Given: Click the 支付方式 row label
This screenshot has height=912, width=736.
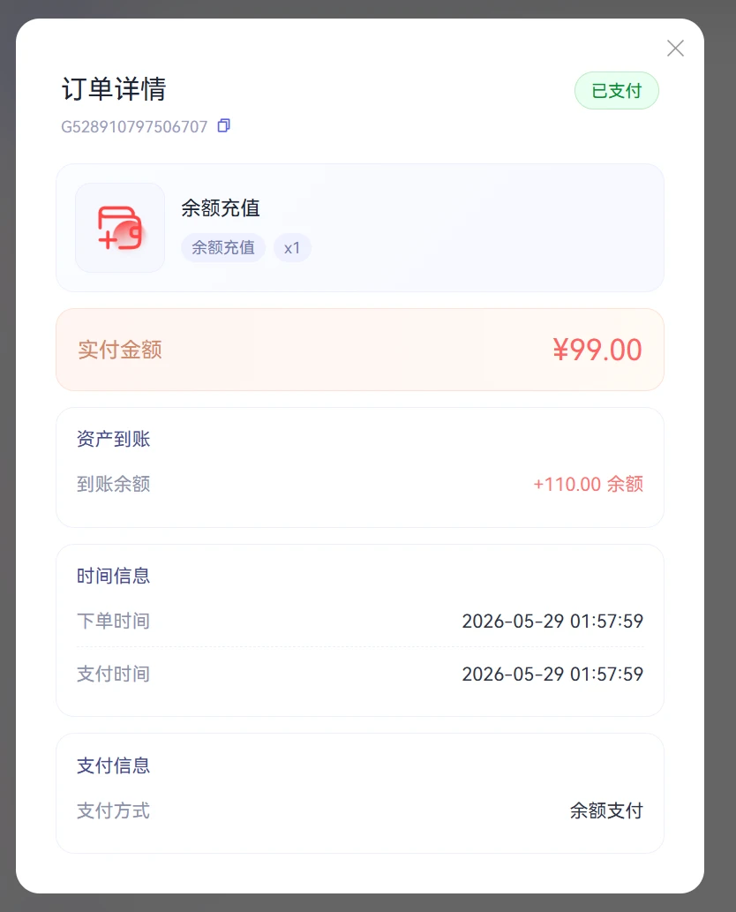Looking at the screenshot, I should (113, 810).
